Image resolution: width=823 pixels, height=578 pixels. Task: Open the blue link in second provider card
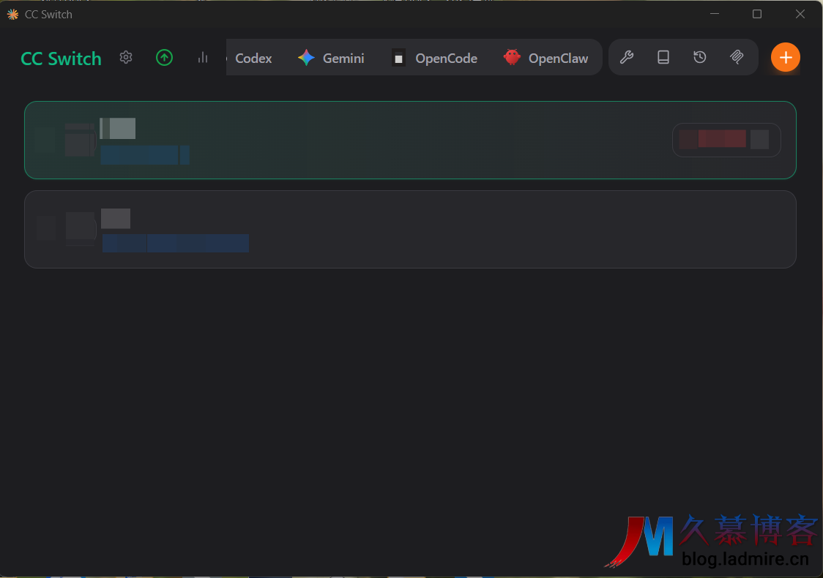175,244
